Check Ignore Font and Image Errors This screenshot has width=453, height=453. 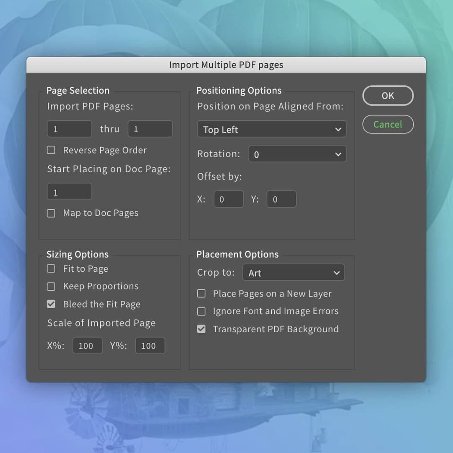[x=201, y=311]
